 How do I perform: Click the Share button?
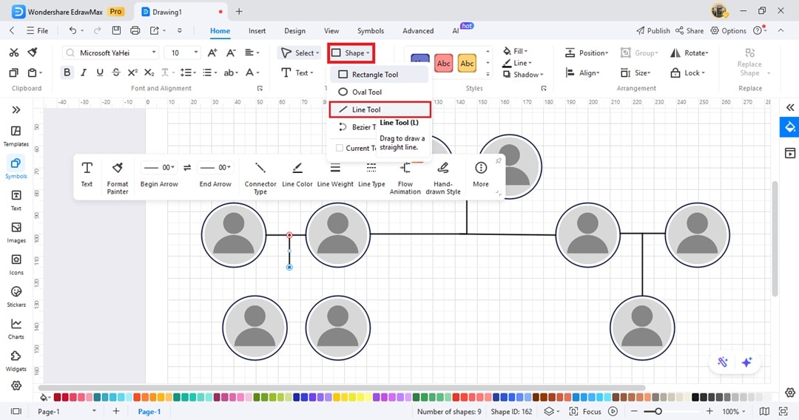(690, 30)
